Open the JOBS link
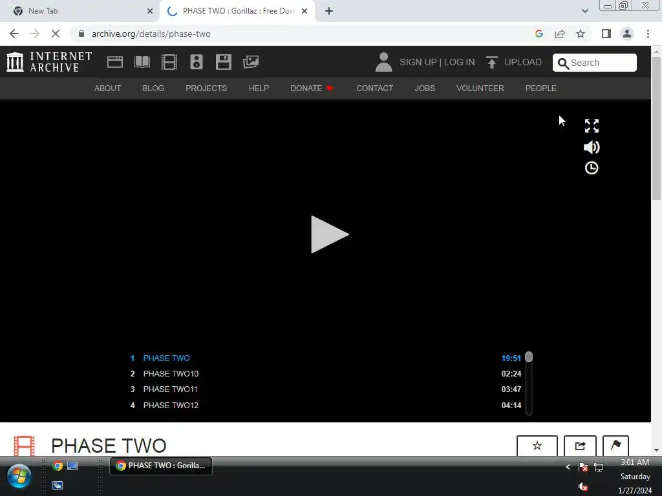Viewport: 662px width, 496px height. click(425, 88)
